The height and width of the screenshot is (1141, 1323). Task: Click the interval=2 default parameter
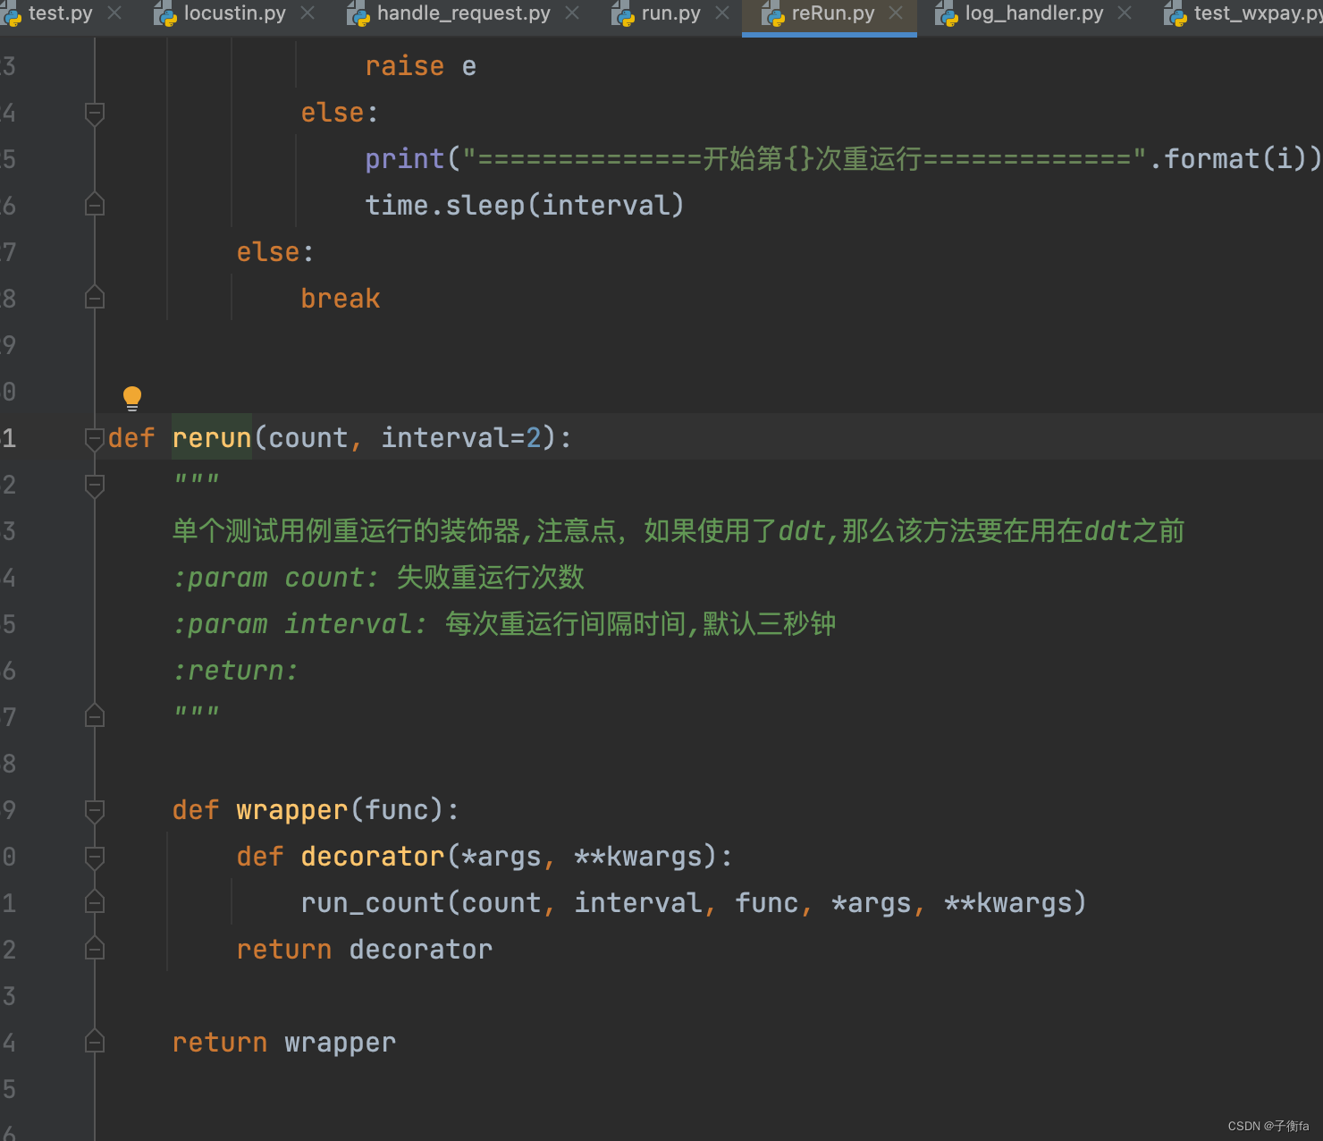[x=461, y=438]
